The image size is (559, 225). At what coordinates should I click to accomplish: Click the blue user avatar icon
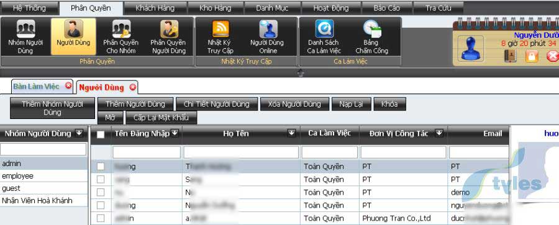click(471, 49)
